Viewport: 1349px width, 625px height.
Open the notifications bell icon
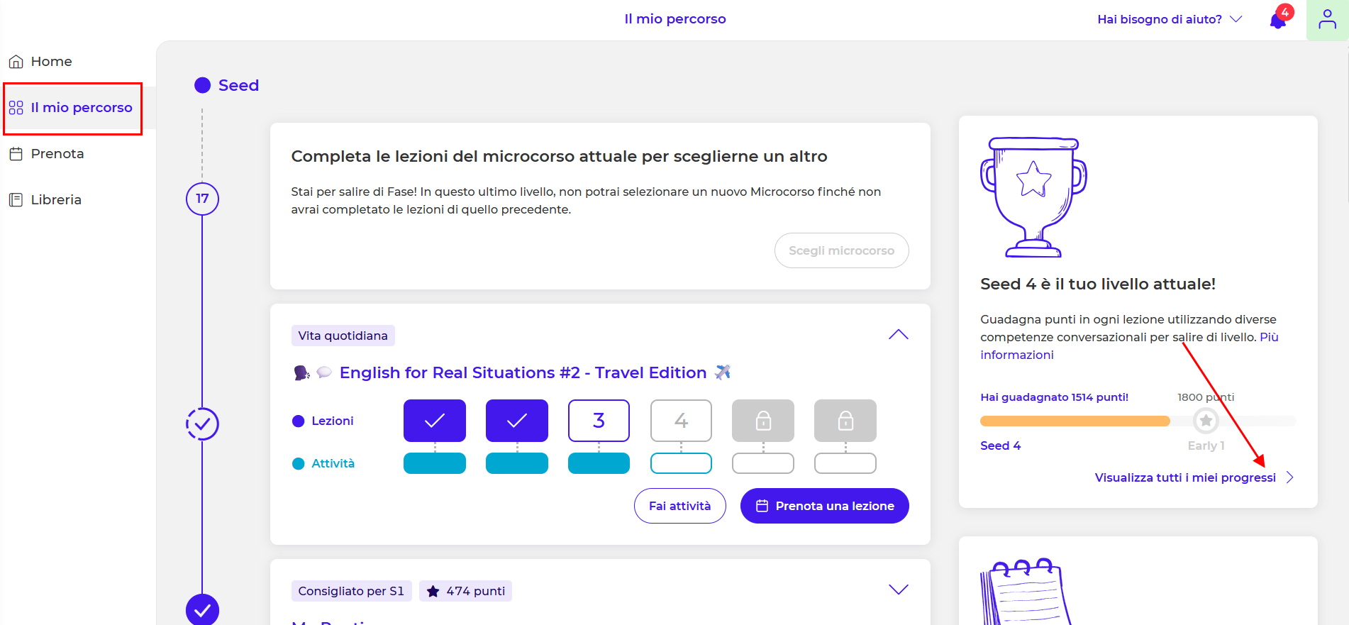click(x=1279, y=20)
